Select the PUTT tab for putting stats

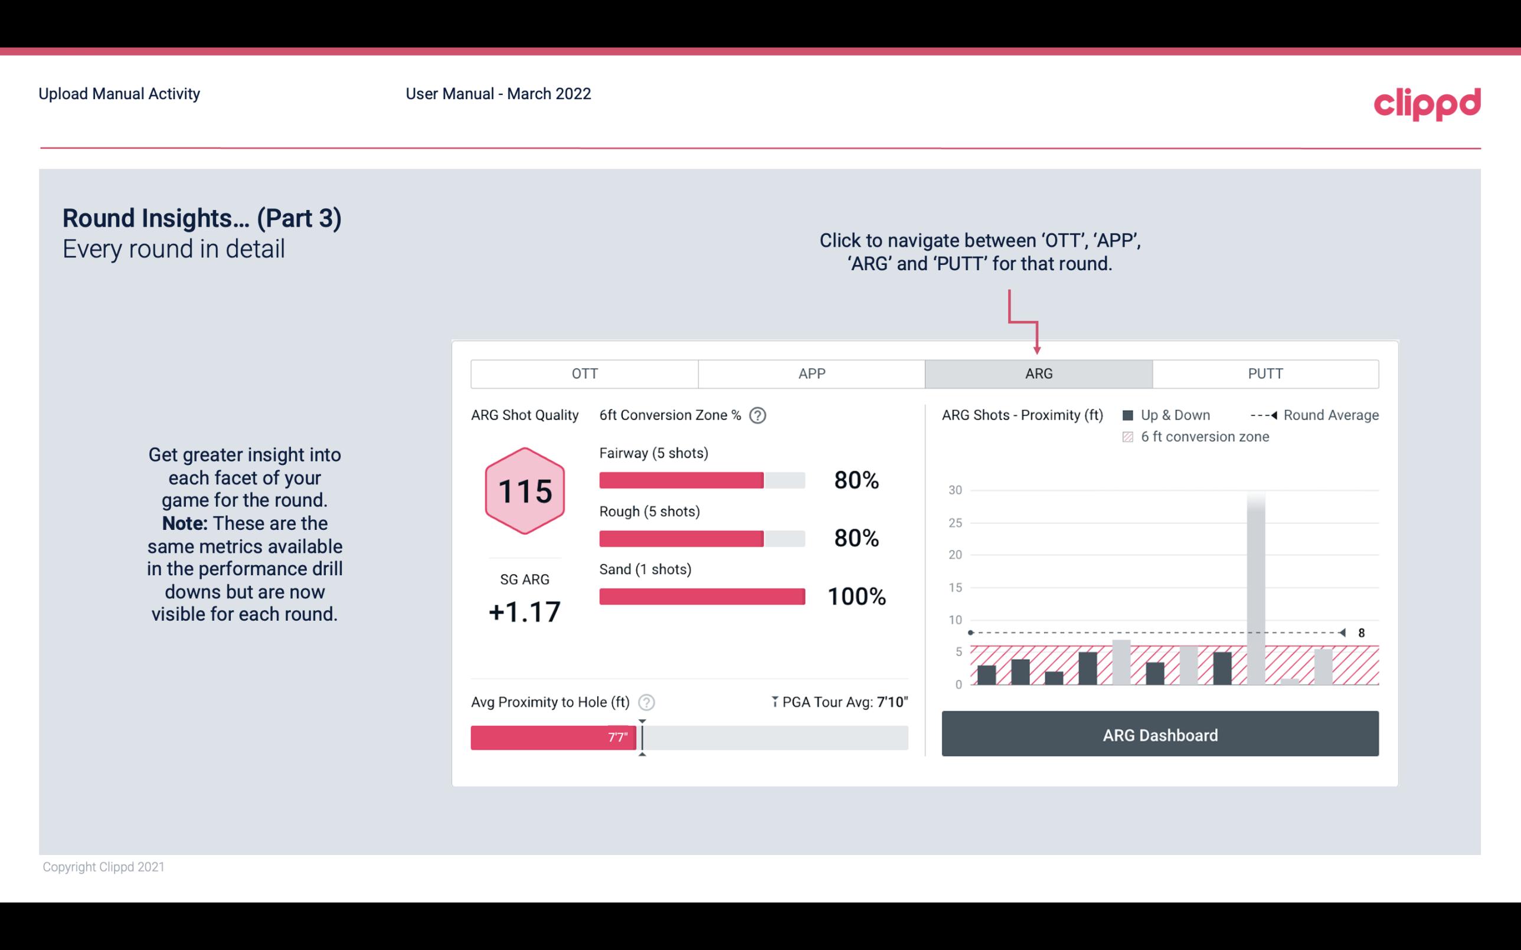(x=1262, y=373)
